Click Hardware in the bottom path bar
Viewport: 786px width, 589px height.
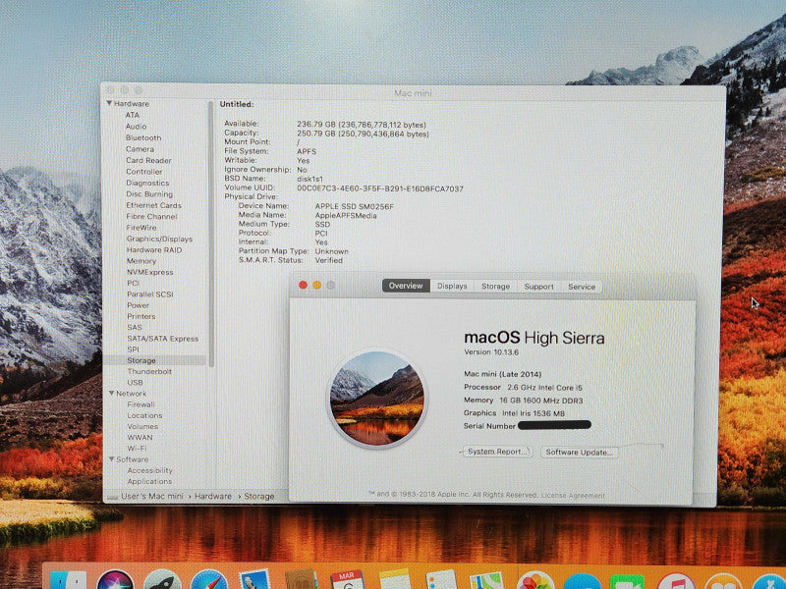213,496
